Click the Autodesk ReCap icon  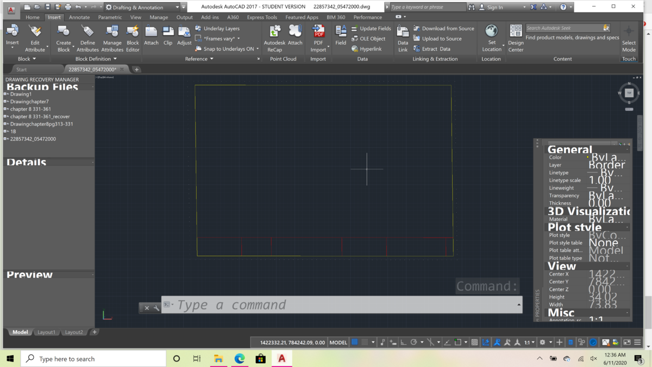274,38
